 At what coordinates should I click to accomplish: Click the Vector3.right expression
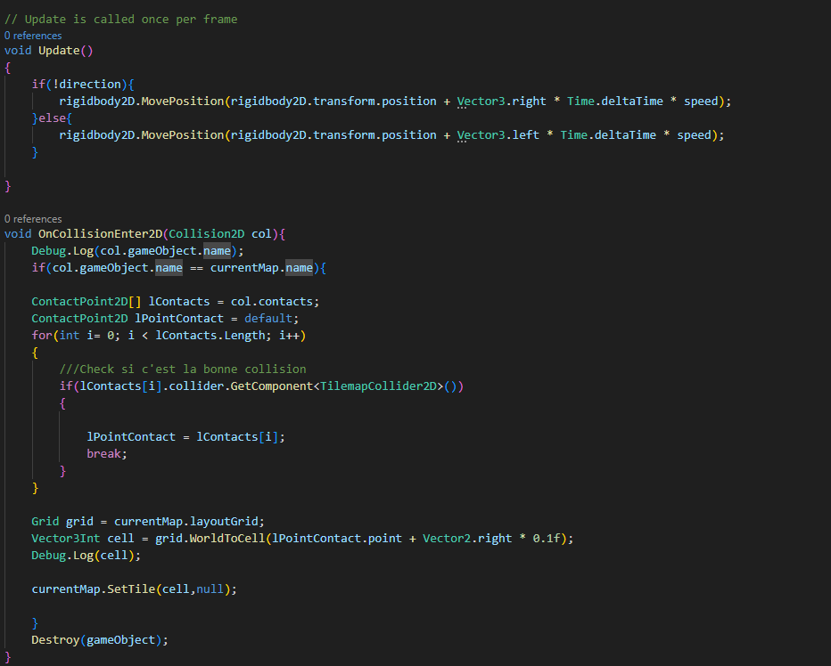pos(501,102)
